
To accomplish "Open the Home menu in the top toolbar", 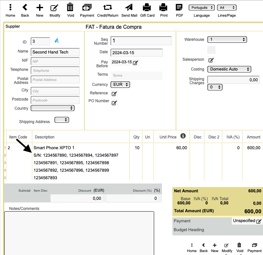I will tap(10, 10).
